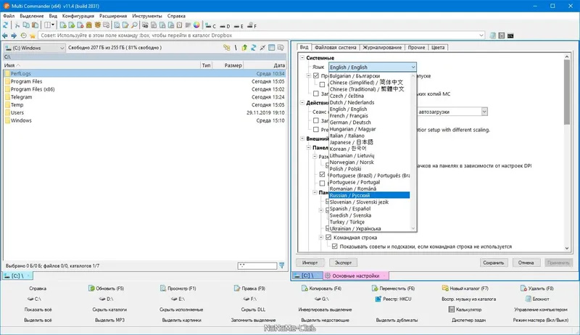Click the Импорт button
This screenshot has height=335, width=580.
coord(310,262)
